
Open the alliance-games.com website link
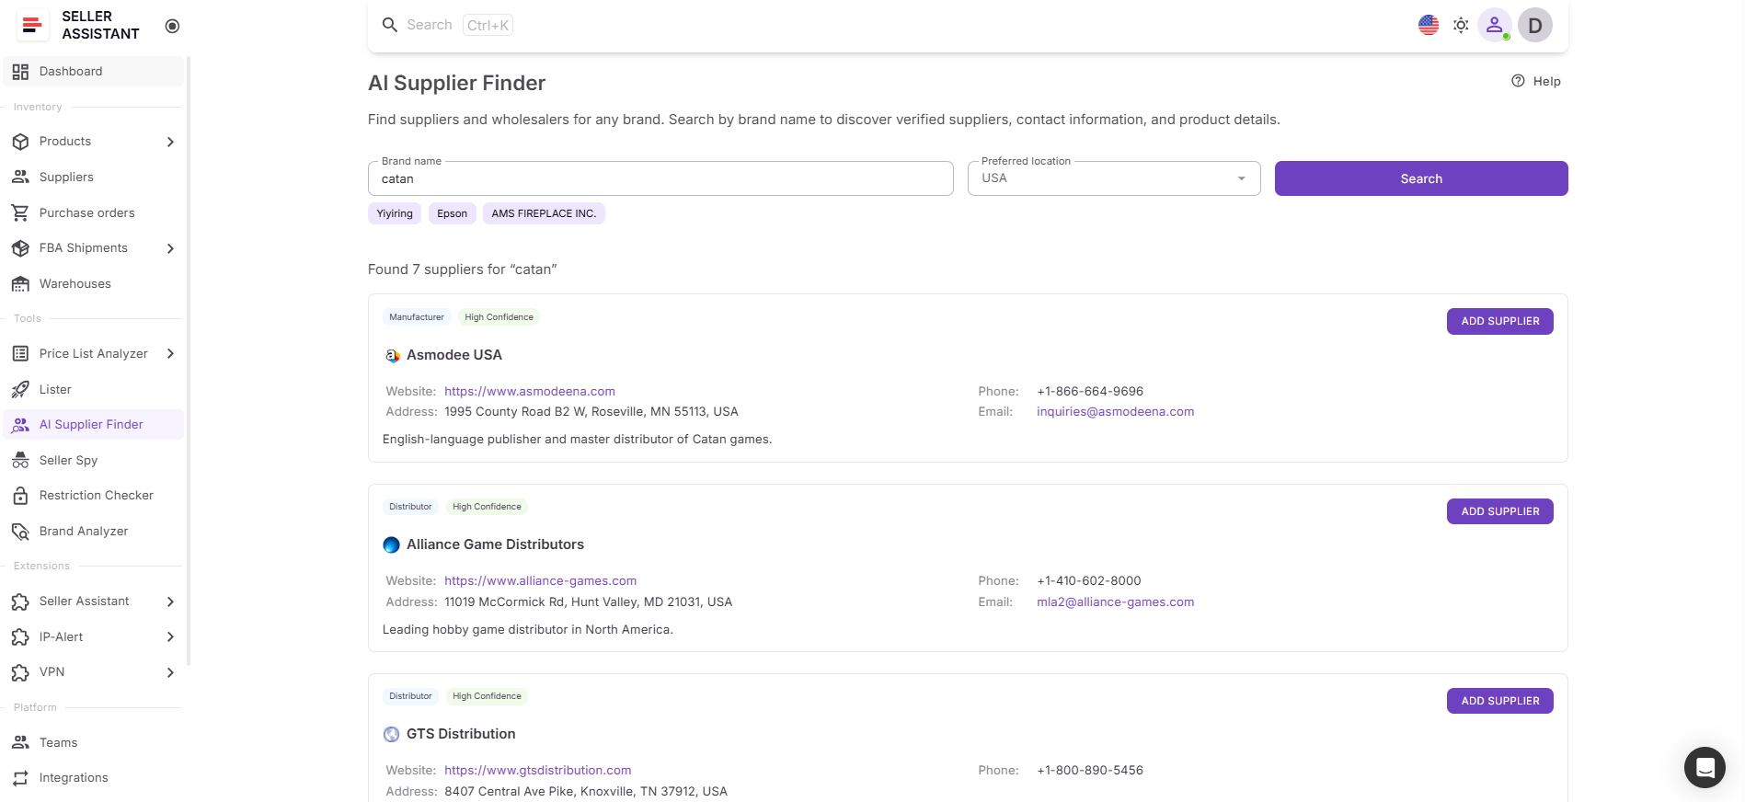540,581
